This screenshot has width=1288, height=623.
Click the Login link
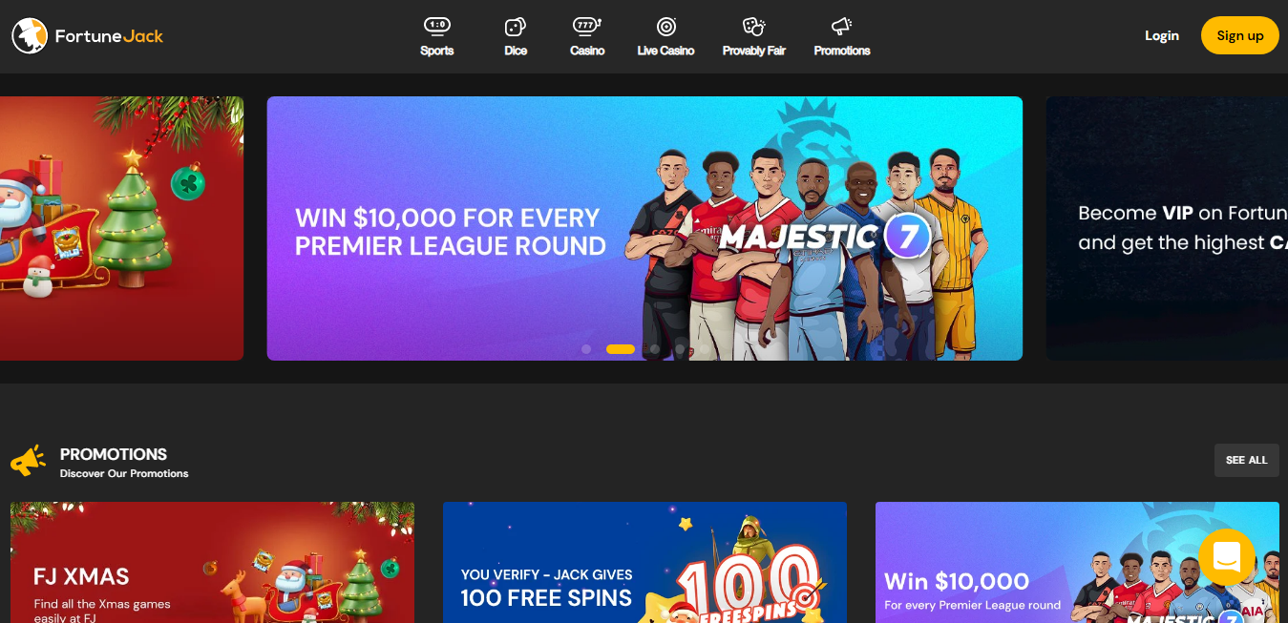pos(1162,35)
